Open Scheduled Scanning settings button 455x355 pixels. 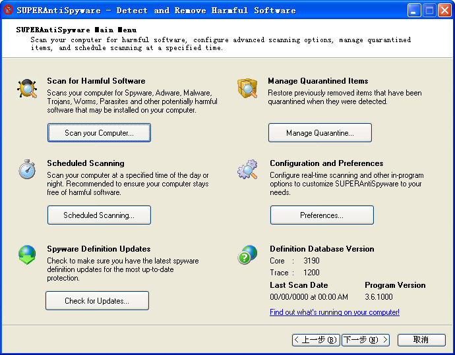point(99,215)
